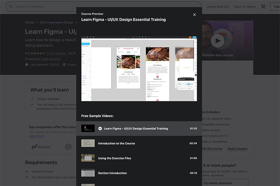
Task: Open Introduction to the Course thumbnail
Action: (88, 143)
